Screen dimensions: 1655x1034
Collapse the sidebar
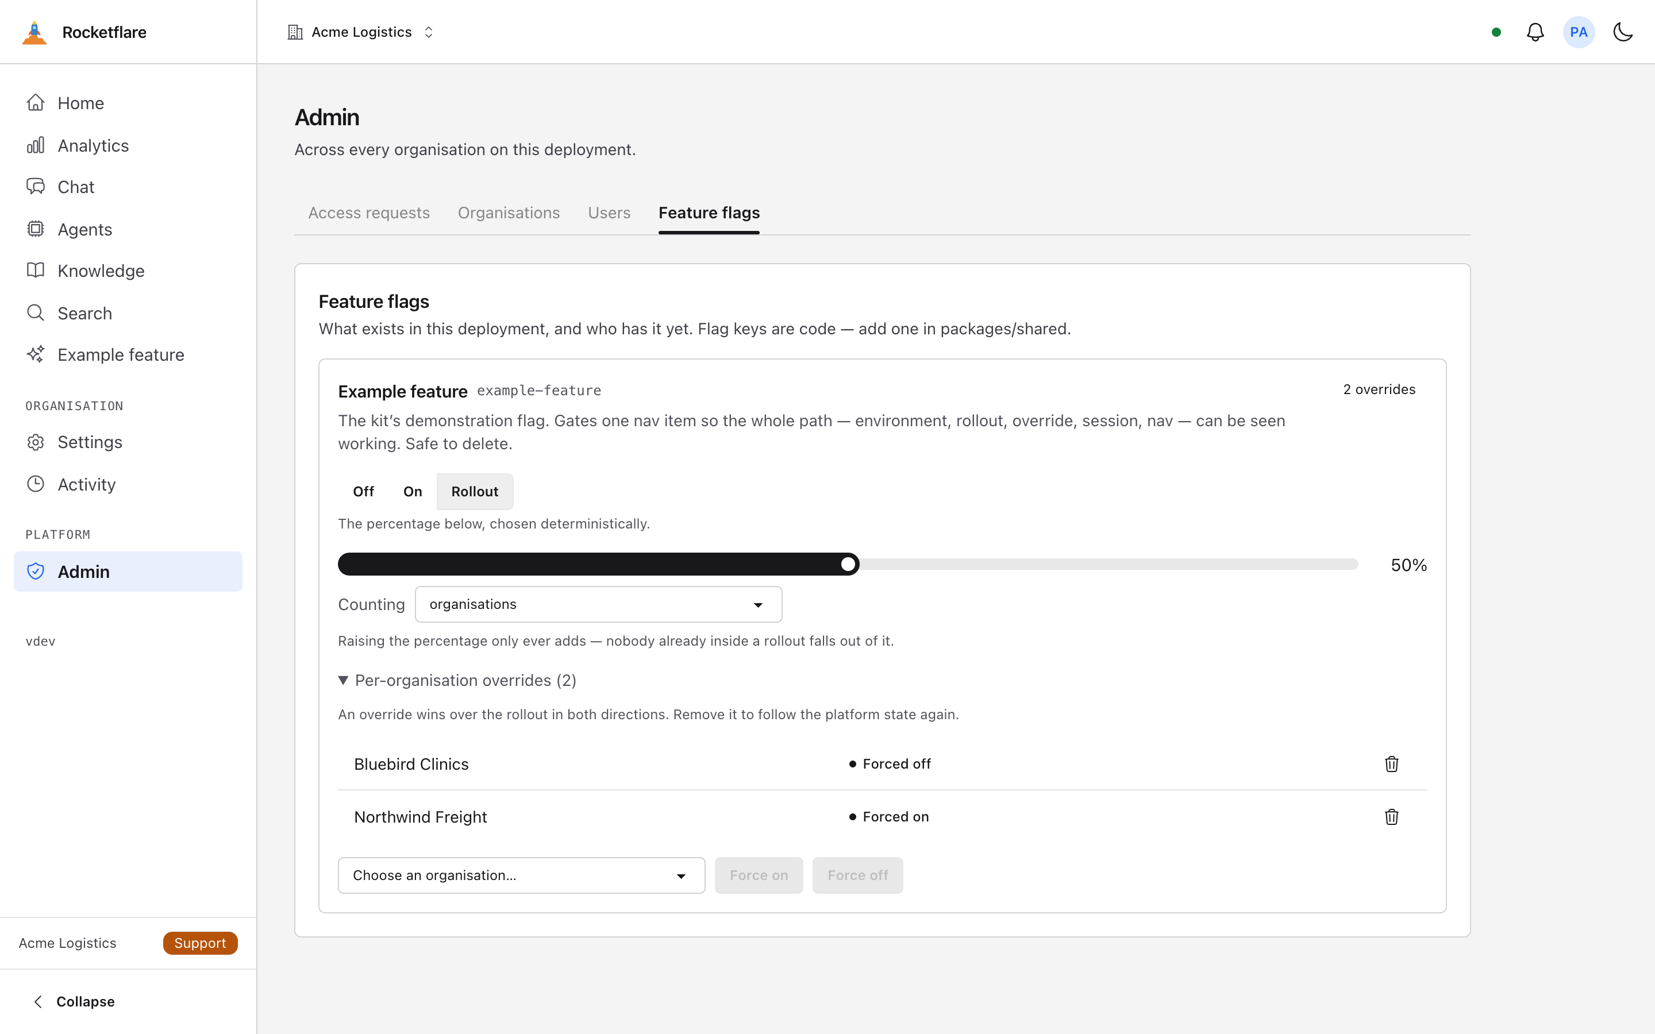coord(74,1002)
